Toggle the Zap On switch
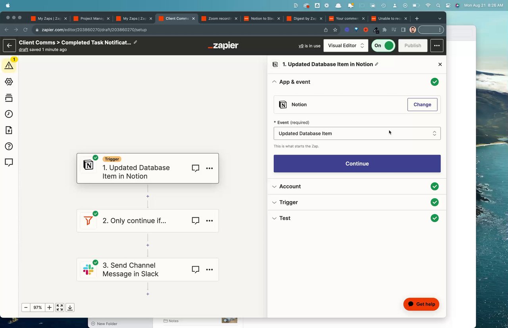Viewport: 508px width, 328px height. [383, 46]
